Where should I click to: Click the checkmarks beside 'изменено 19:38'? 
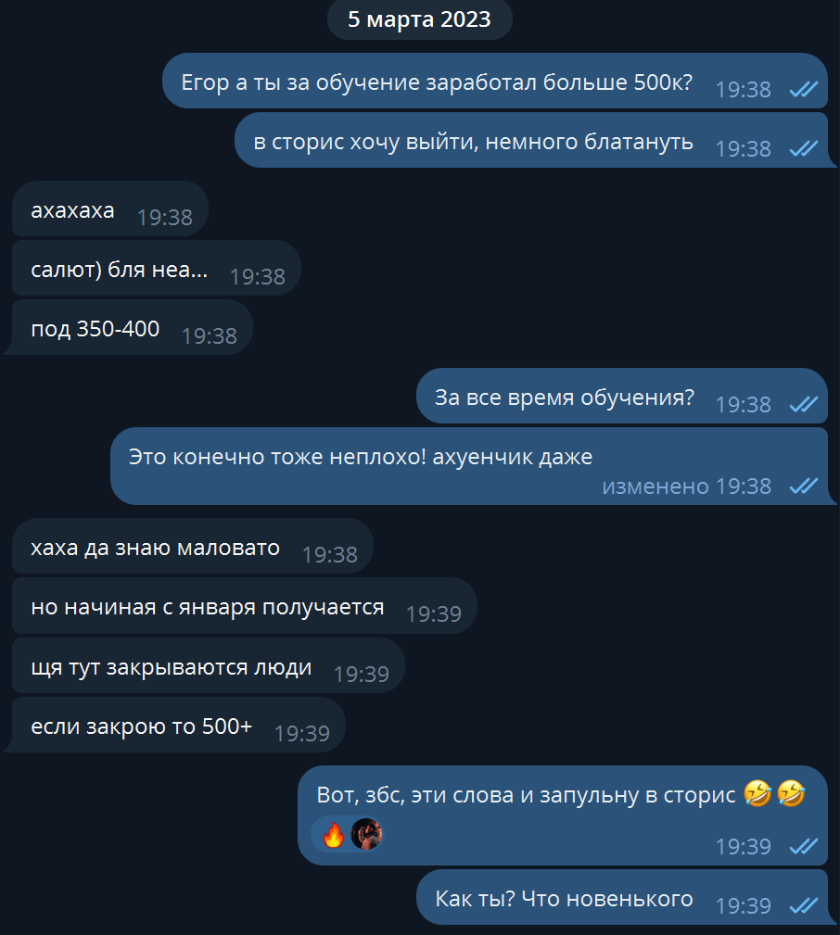coord(804,486)
